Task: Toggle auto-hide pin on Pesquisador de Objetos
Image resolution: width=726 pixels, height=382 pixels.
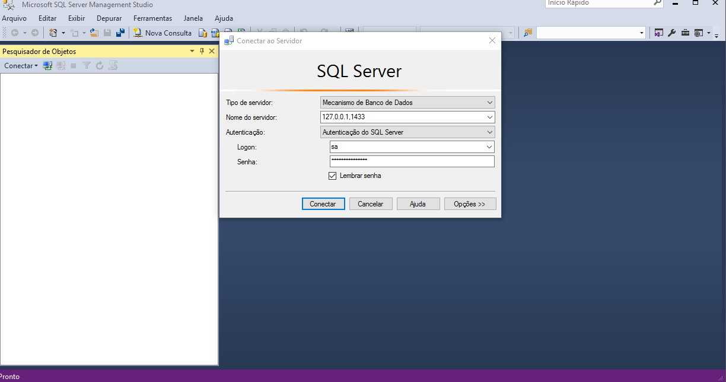Action: tap(202, 52)
